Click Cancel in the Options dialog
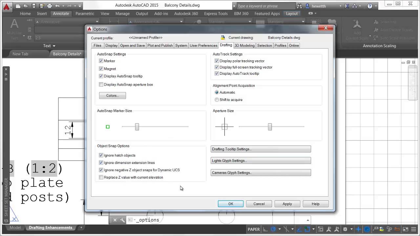 pyautogui.click(x=259, y=204)
